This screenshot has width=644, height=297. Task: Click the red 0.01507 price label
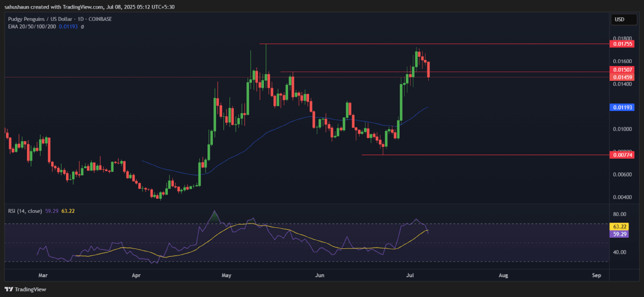pyautogui.click(x=623, y=70)
